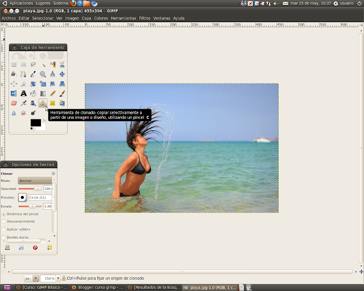Screen dimensions: 364x291
Task: Save tool options button
Action: (x=7, y=248)
